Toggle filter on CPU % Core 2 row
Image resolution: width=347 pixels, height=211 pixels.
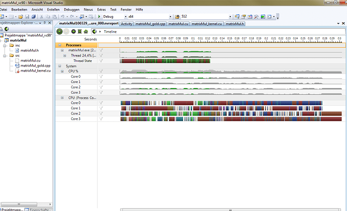(x=101, y=87)
